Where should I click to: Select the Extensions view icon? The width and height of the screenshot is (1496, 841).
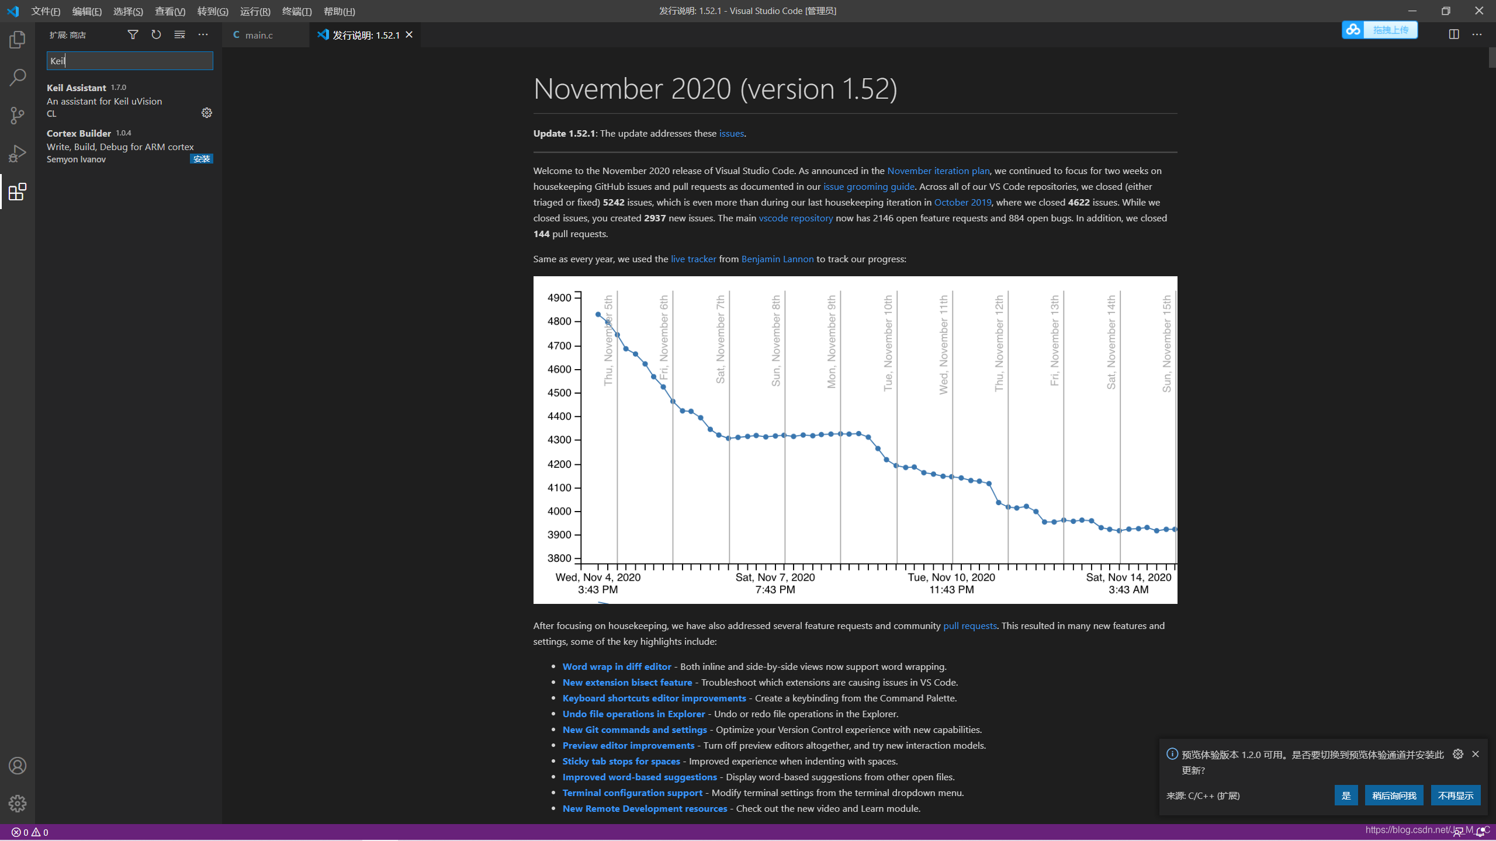[18, 192]
